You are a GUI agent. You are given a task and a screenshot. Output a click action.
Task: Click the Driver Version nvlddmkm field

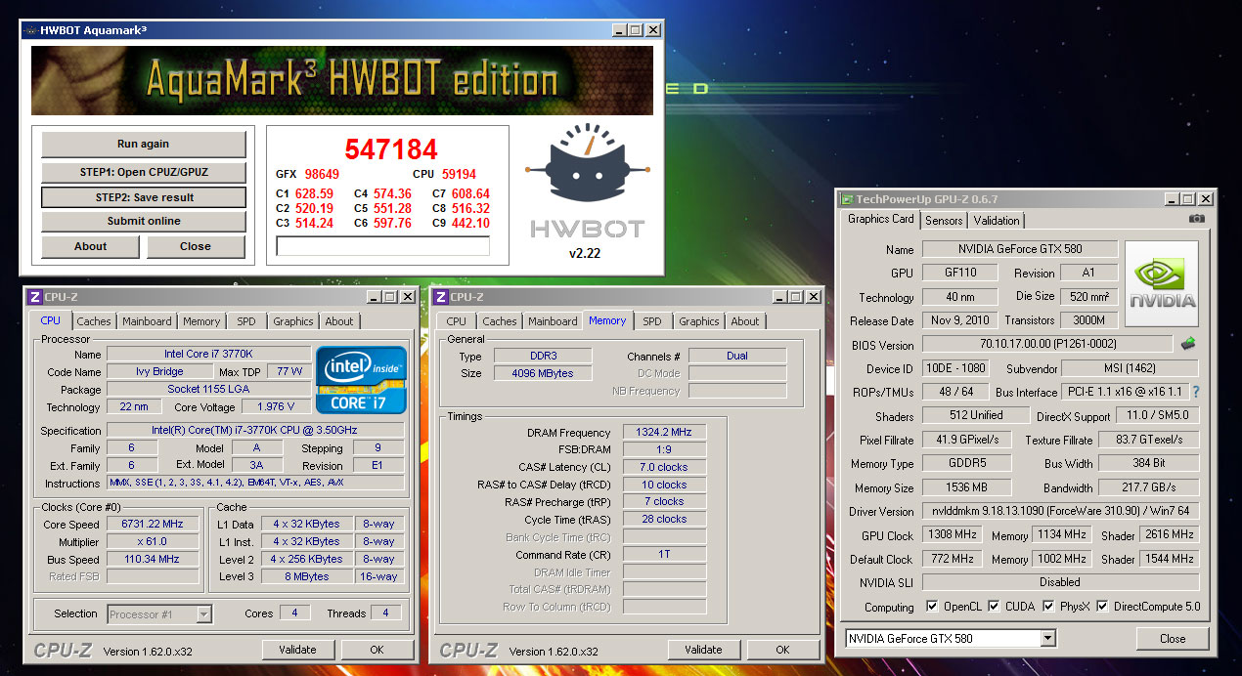(1060, 511)
